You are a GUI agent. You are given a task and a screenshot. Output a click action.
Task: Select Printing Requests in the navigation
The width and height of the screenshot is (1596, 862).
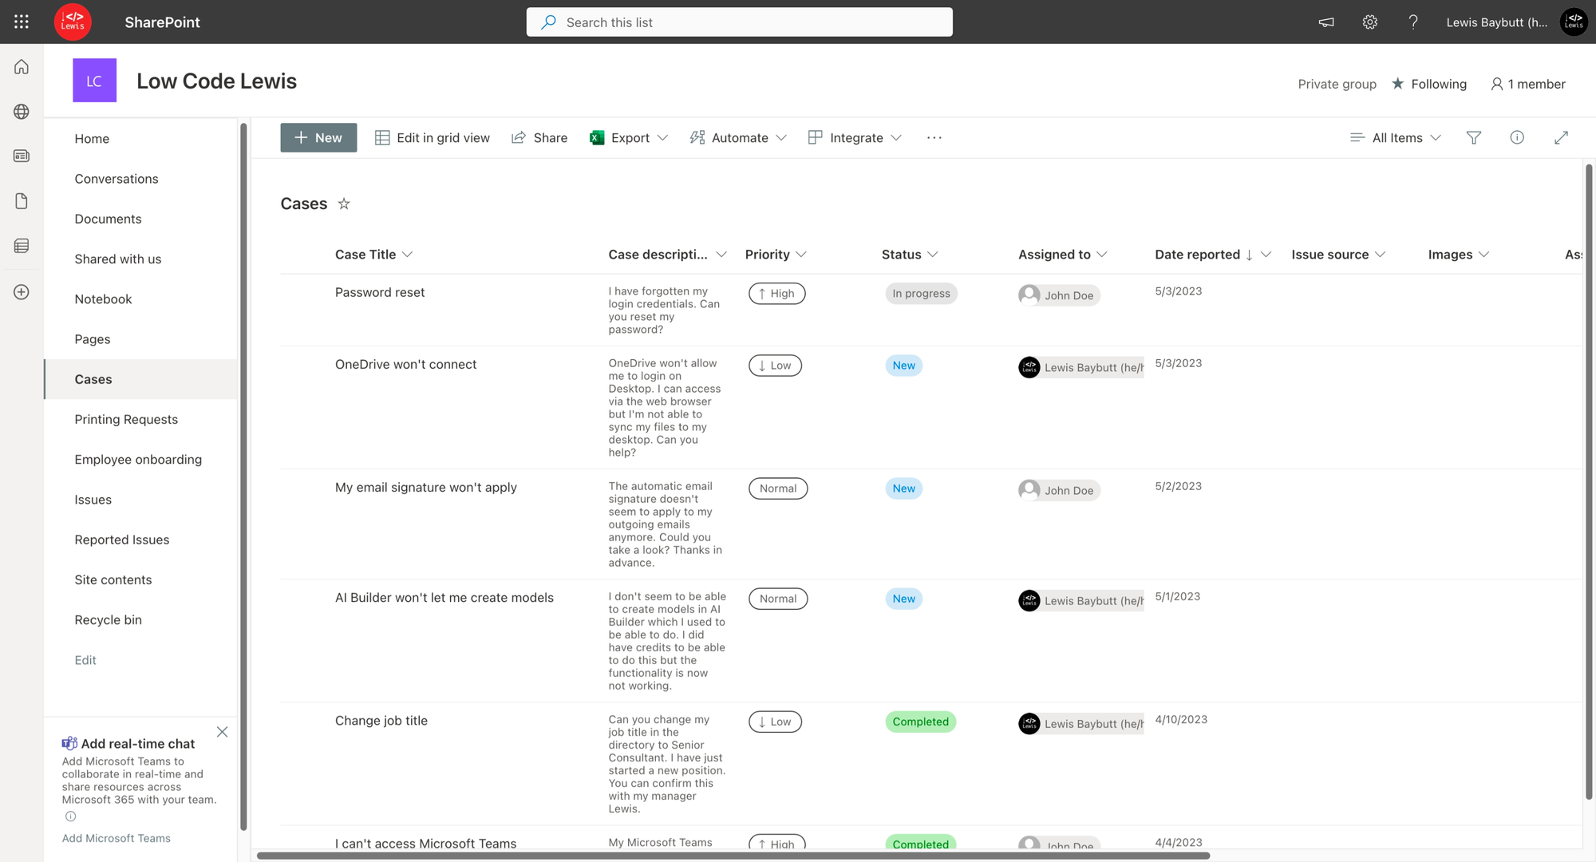coord(126,419)
